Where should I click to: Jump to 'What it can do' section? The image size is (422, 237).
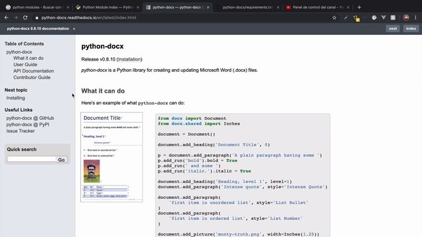point(28,58)
